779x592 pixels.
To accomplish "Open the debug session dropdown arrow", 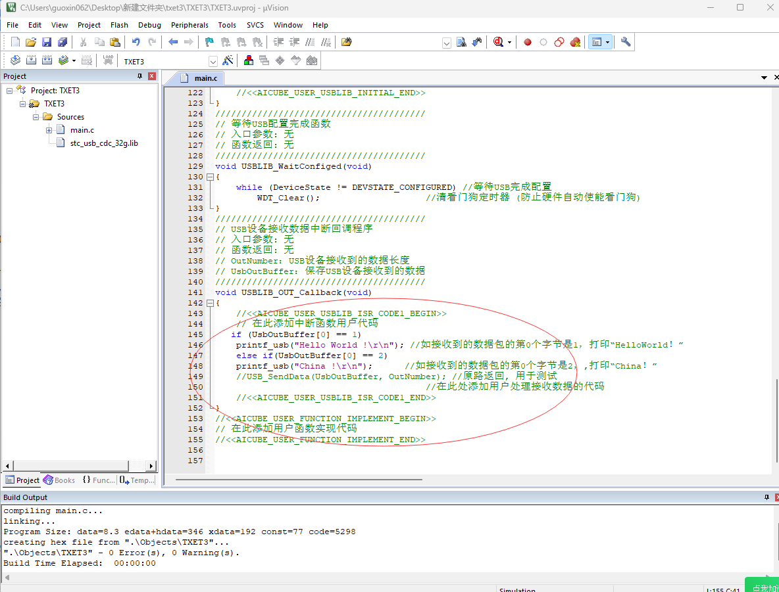I will click(x=509, y=43).
